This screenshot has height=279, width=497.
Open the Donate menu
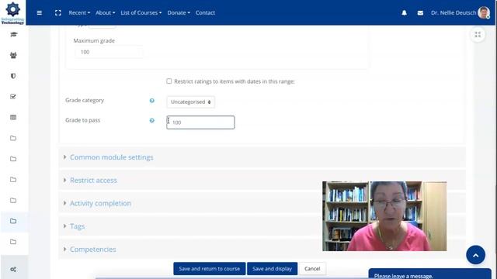[179, 12]
